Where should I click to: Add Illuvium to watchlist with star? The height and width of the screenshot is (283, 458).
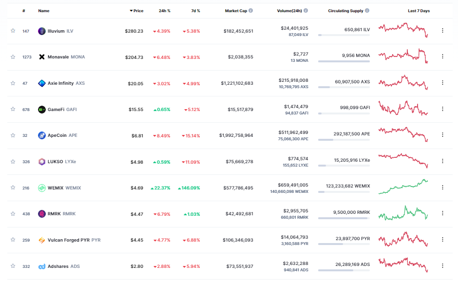tap(13, 30)
